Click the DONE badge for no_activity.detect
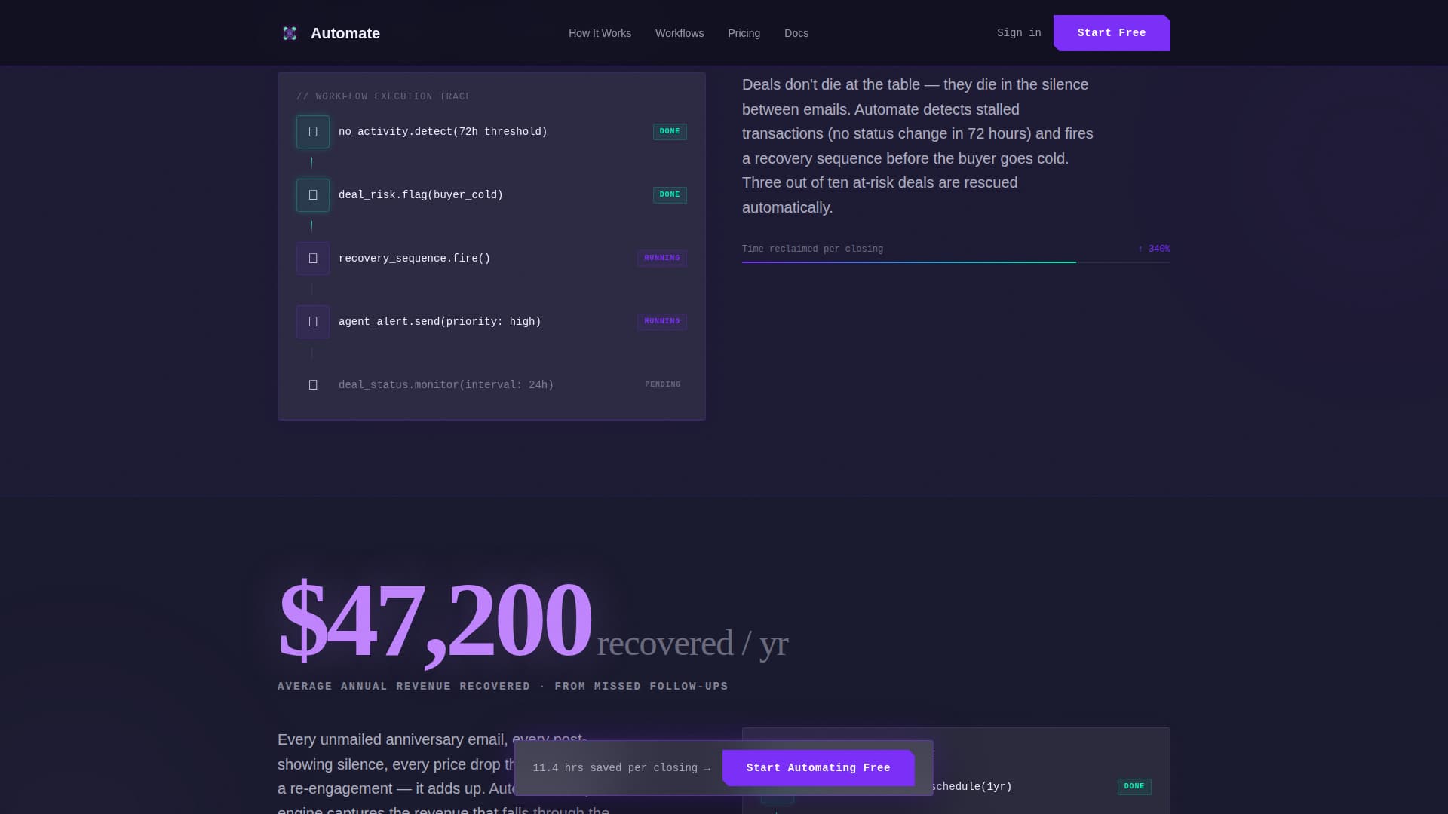 (670, 132)
